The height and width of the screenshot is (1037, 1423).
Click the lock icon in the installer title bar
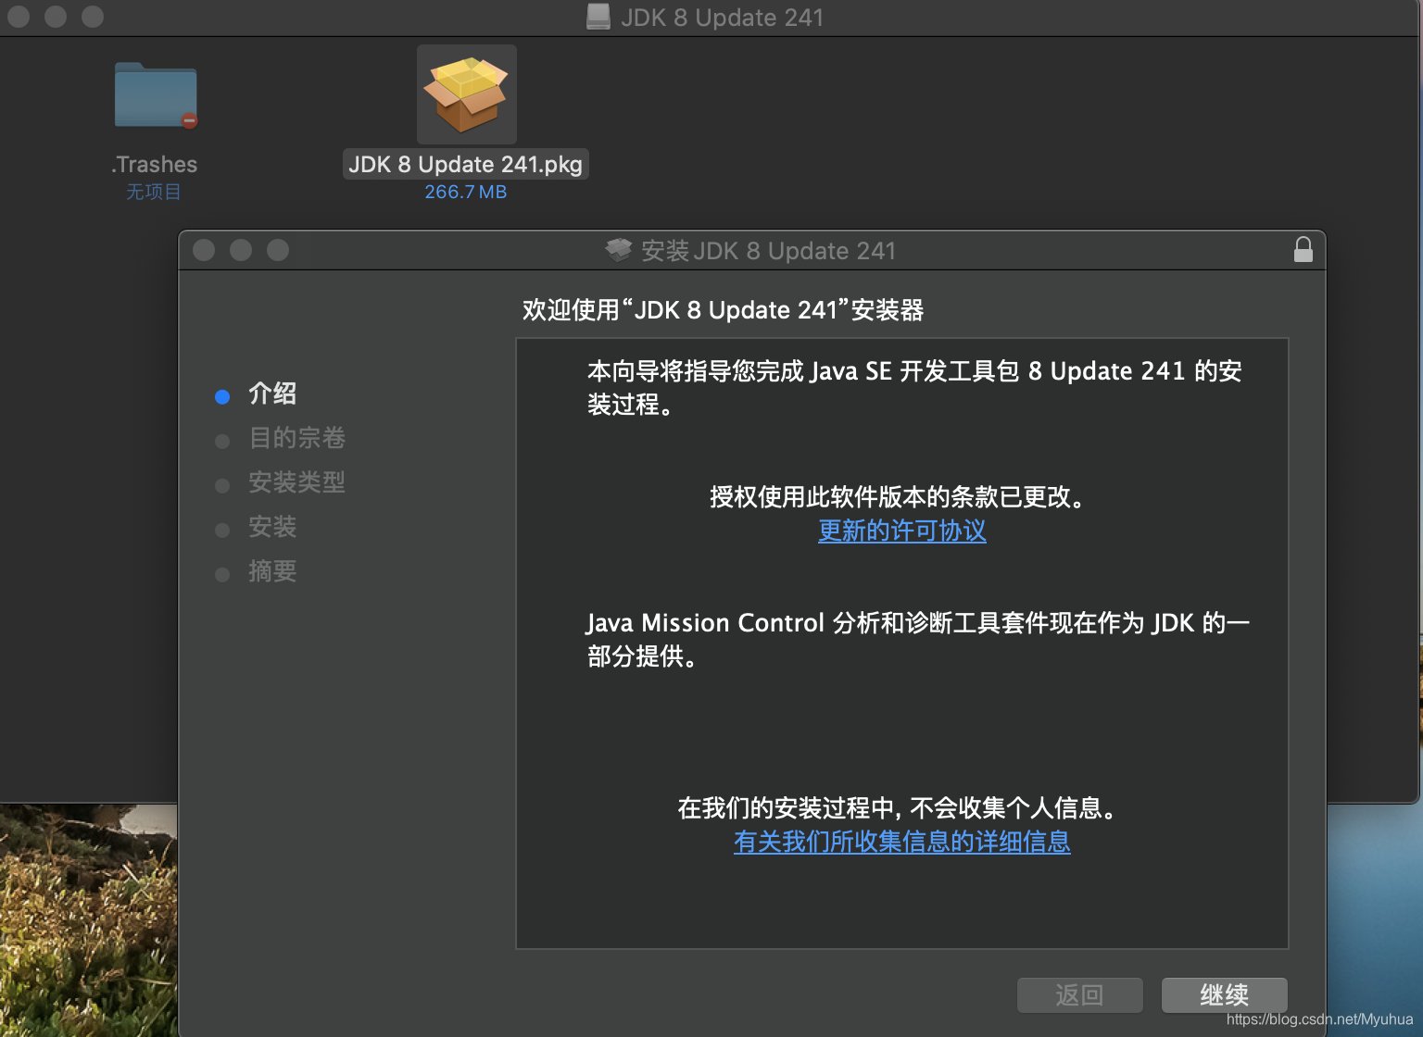[1303, 249]
